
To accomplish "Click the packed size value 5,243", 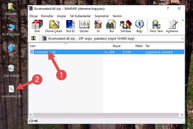I will tap(127, 52).
